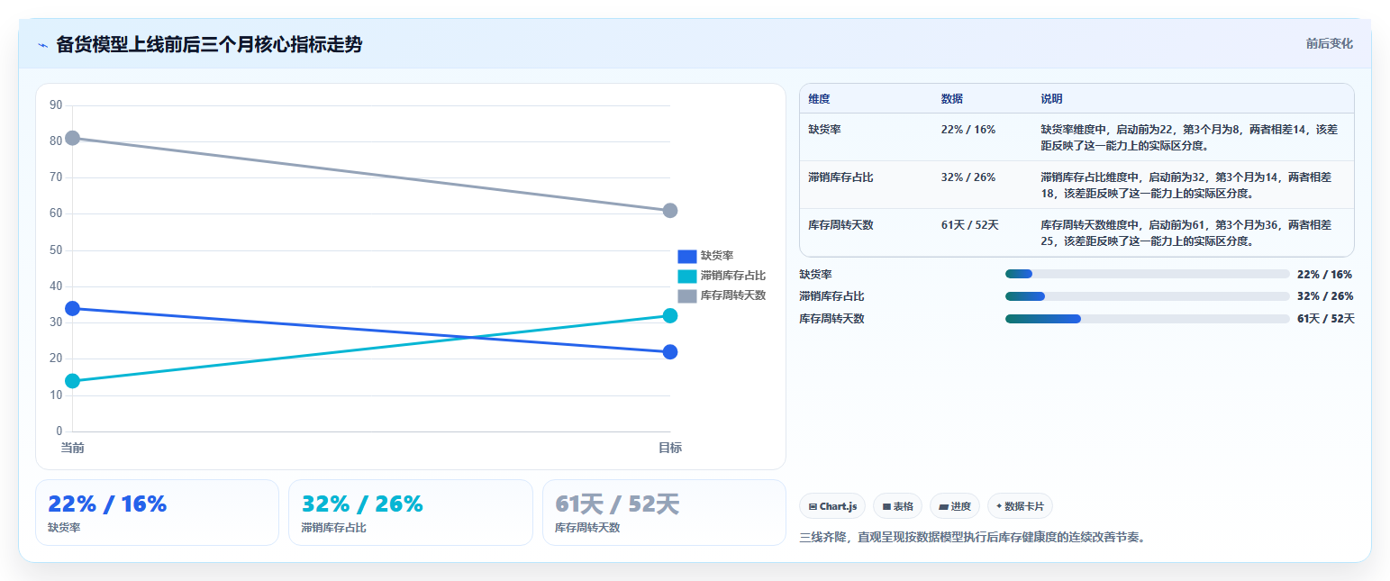Select the 表格 tag chip
The width and height of the screenshot is (1390, 581).
tap(897, 506)
